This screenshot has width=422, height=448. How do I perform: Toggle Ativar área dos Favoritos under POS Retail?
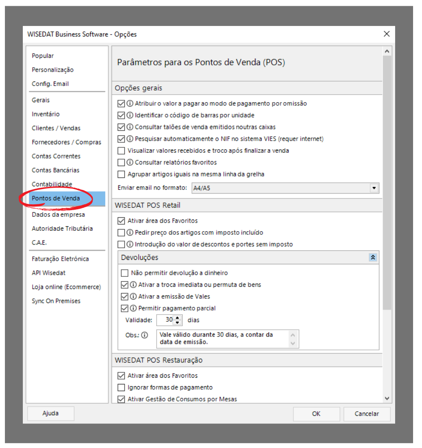point(121,221)
